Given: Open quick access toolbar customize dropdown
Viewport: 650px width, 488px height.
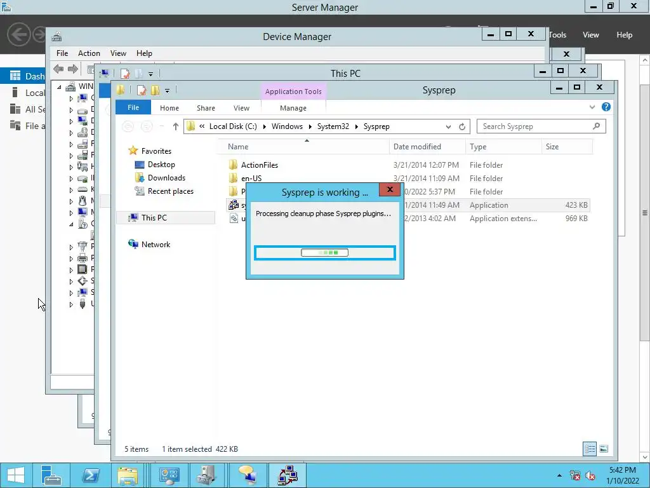Looking at the screenshot, I should [167, 90].
